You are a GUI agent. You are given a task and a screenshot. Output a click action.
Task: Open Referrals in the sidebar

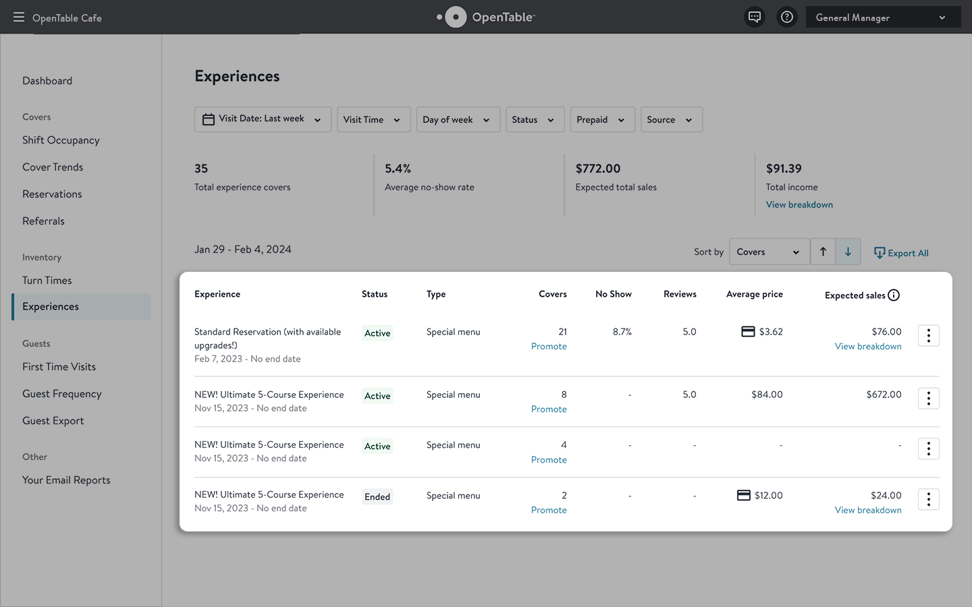pyautogui.click(x=43, y=221)
